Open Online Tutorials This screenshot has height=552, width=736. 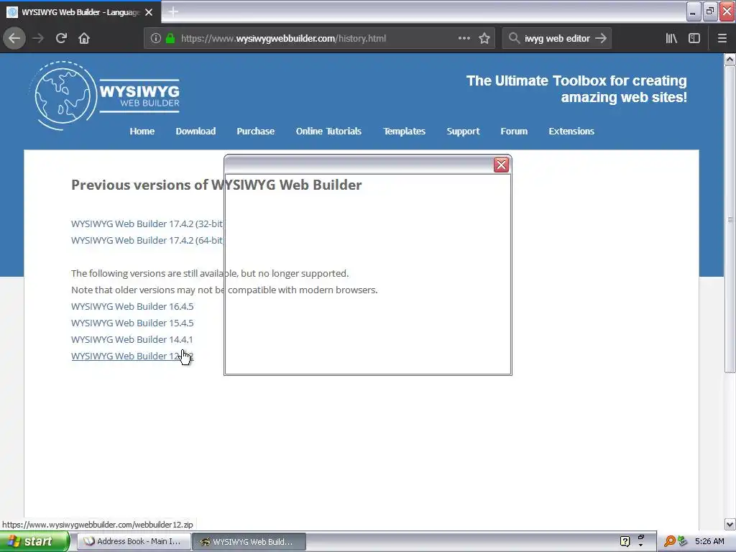328,132
